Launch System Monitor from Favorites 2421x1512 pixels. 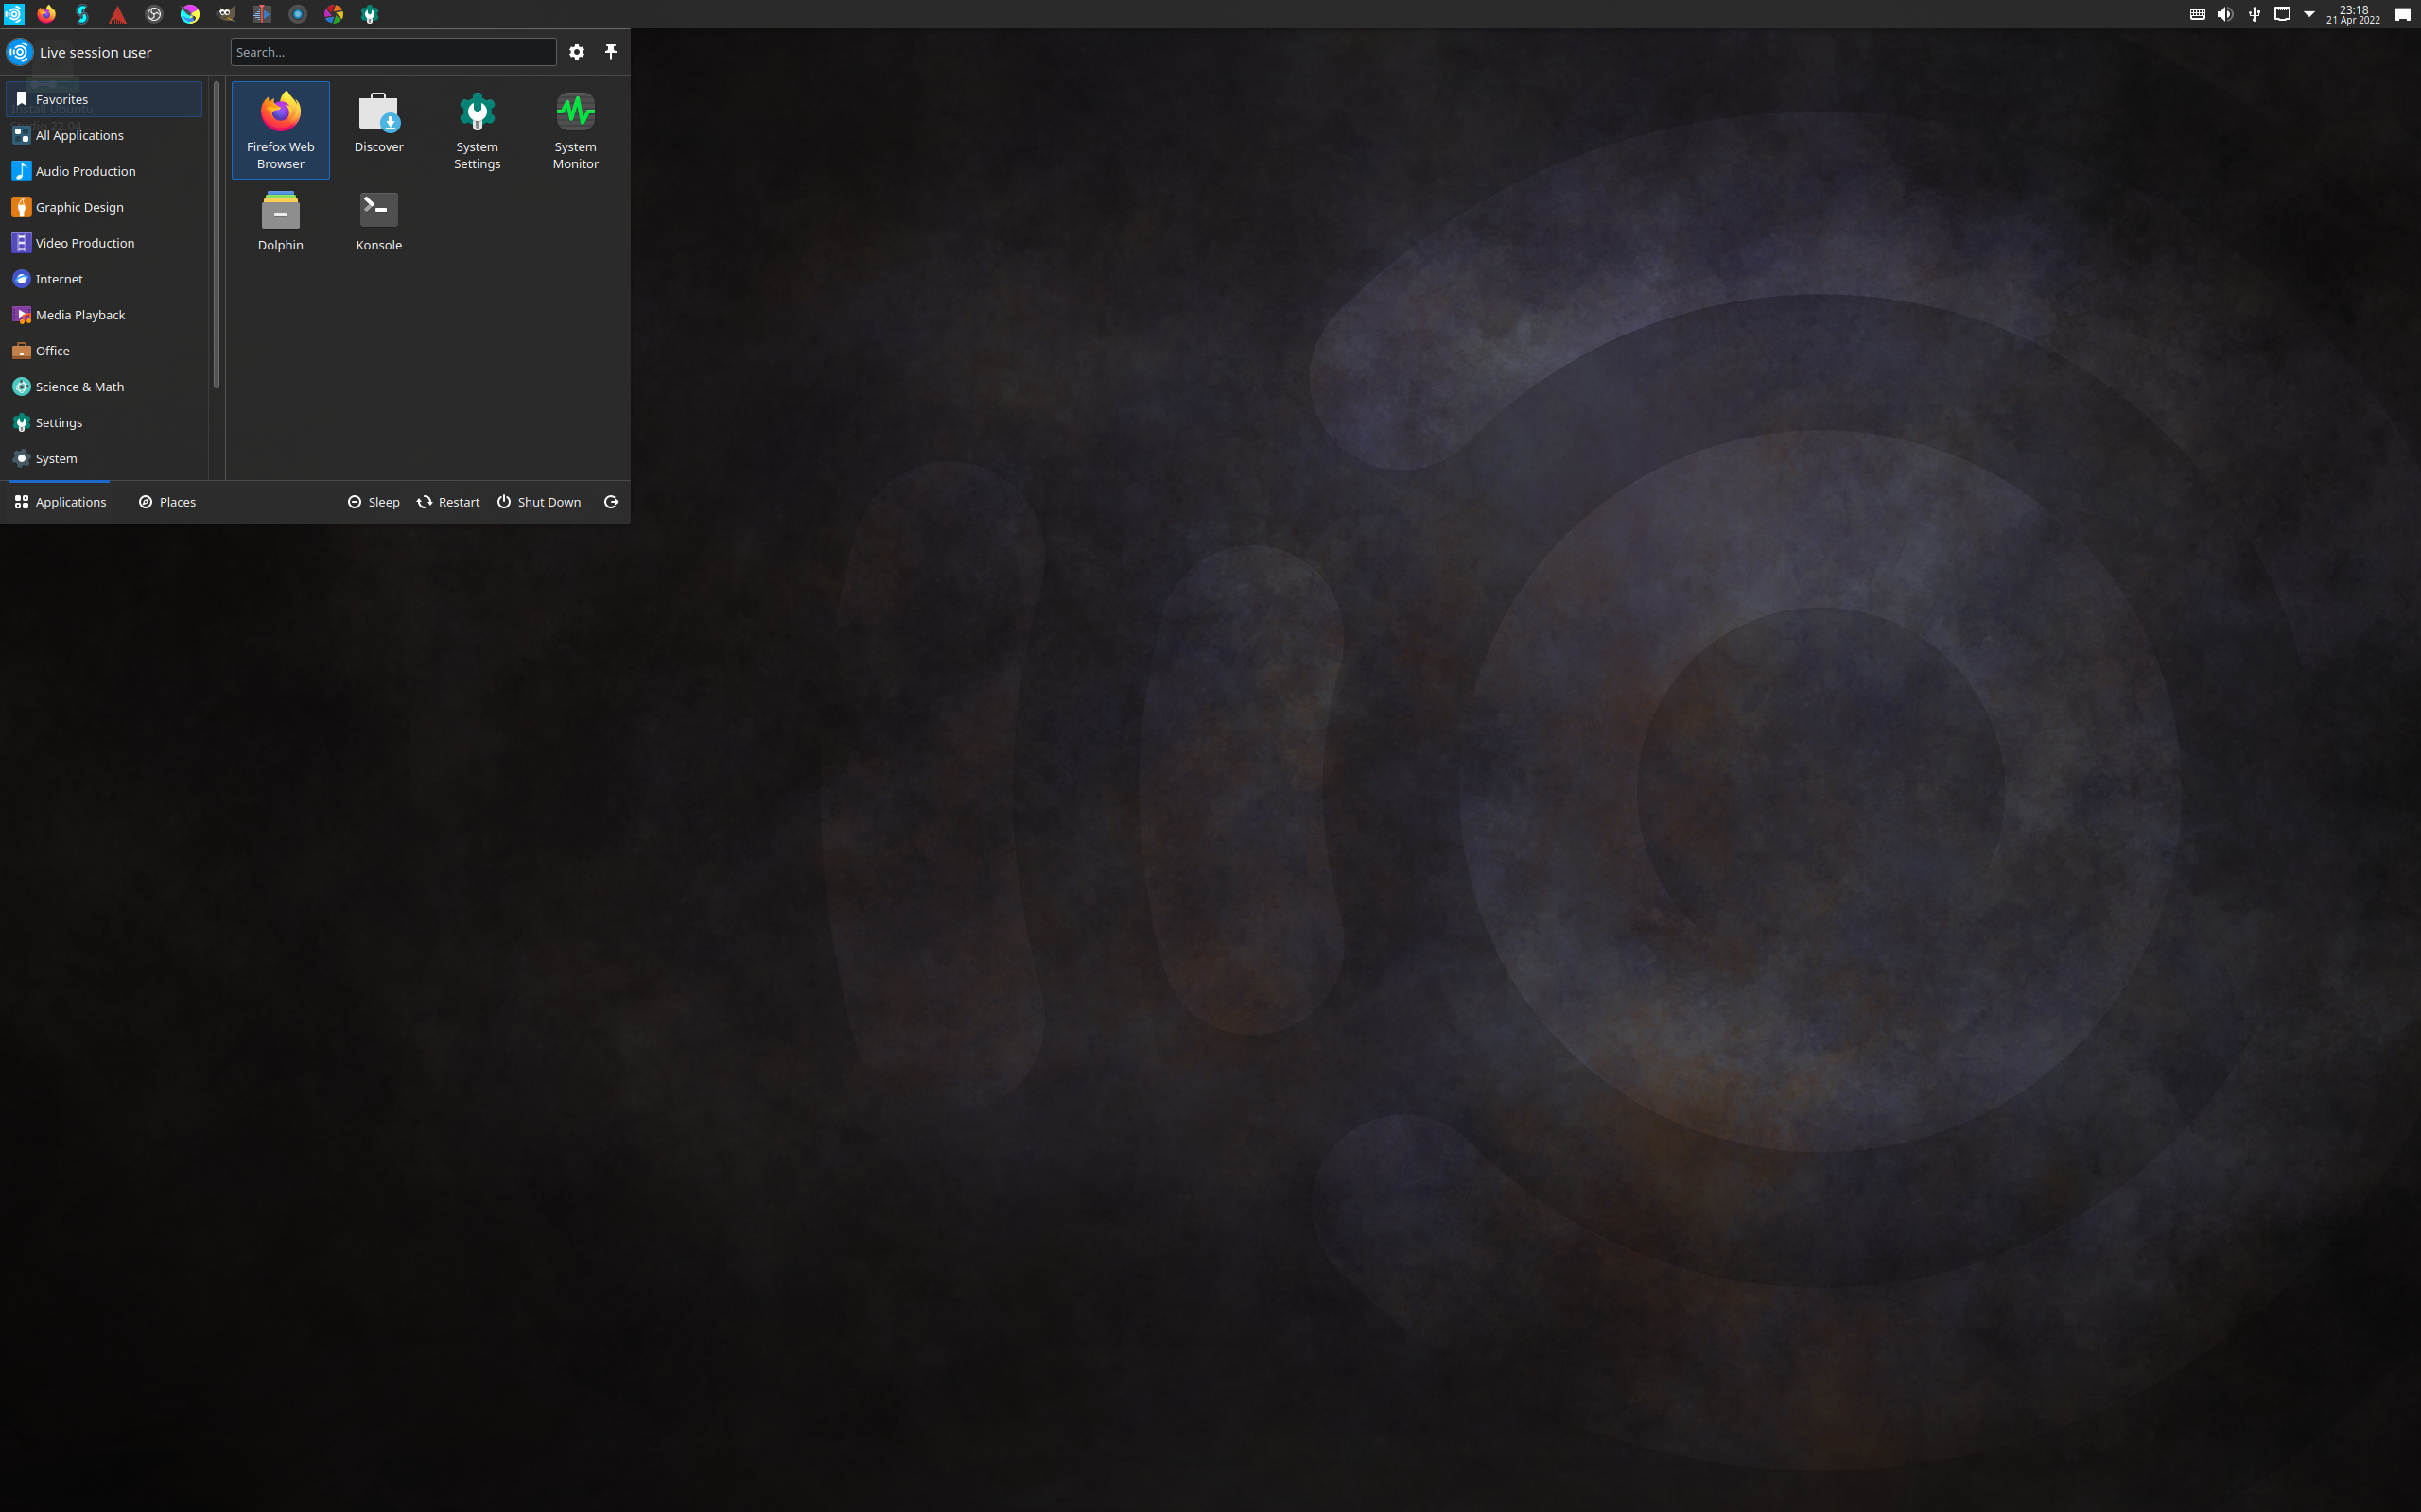tap(575, 130)
